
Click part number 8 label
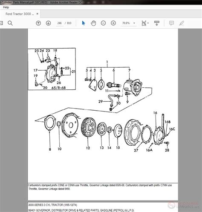coord(50,149)
